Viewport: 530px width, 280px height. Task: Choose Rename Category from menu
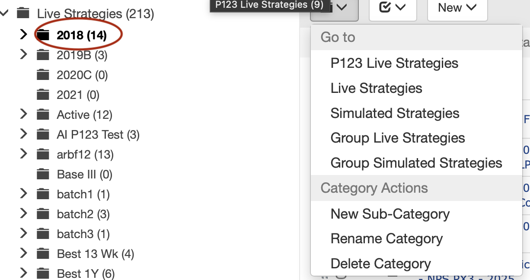pos(386,239)
